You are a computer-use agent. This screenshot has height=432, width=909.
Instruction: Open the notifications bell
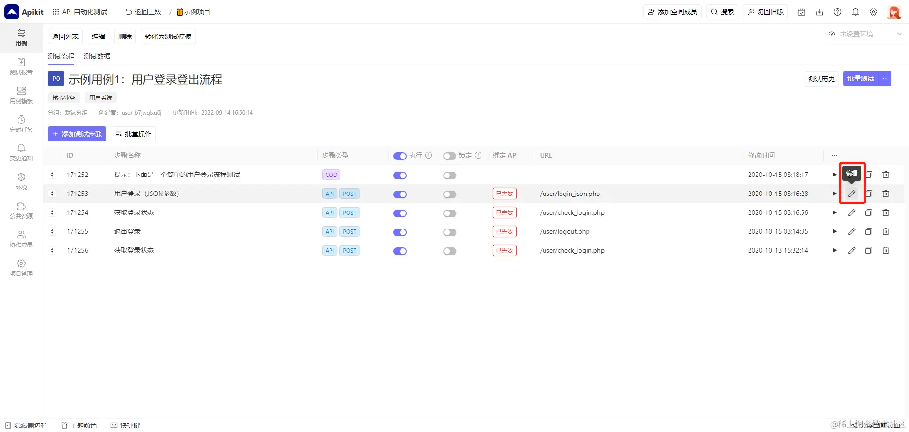[x=856, y=12]
